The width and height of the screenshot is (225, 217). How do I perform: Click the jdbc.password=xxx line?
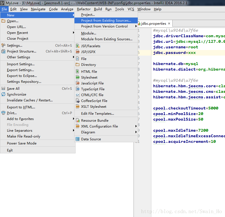coord(174,53)
